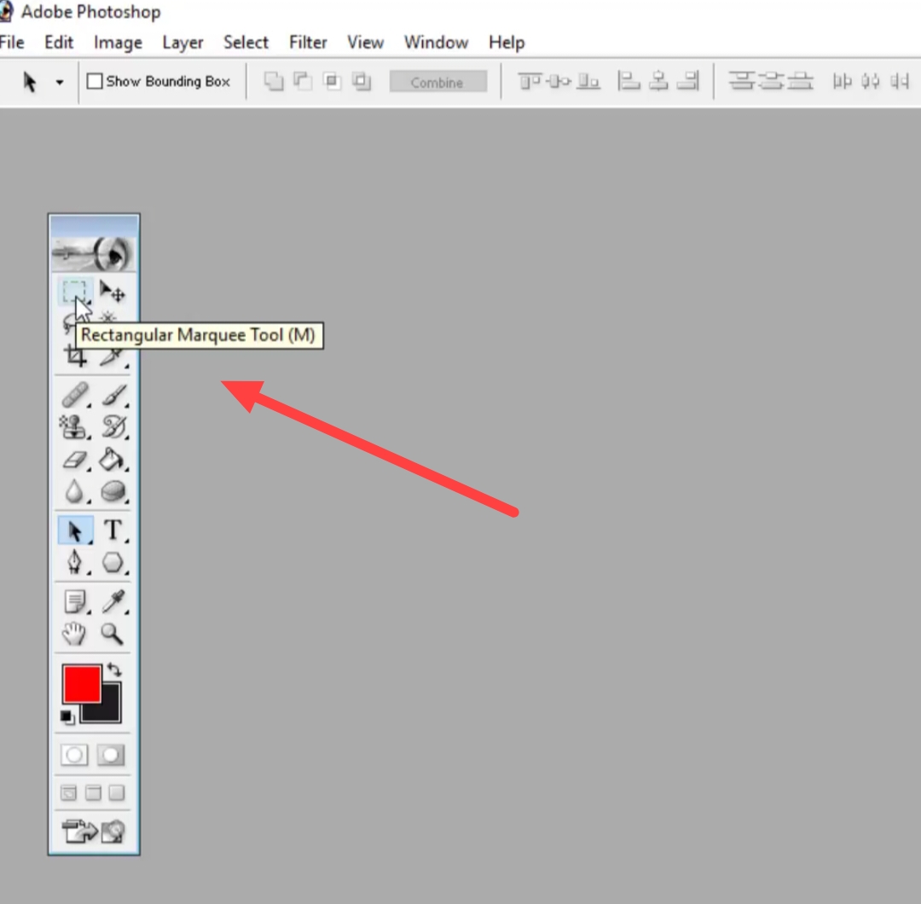Select the Sponge tool
This screenshot has width=921, height=904.
113,491
